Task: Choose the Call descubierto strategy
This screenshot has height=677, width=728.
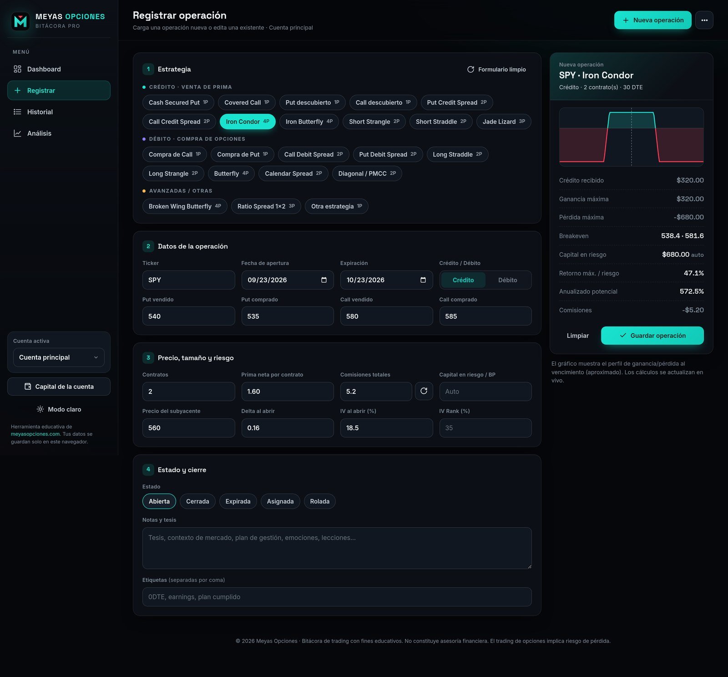Action: click(383, 102)
